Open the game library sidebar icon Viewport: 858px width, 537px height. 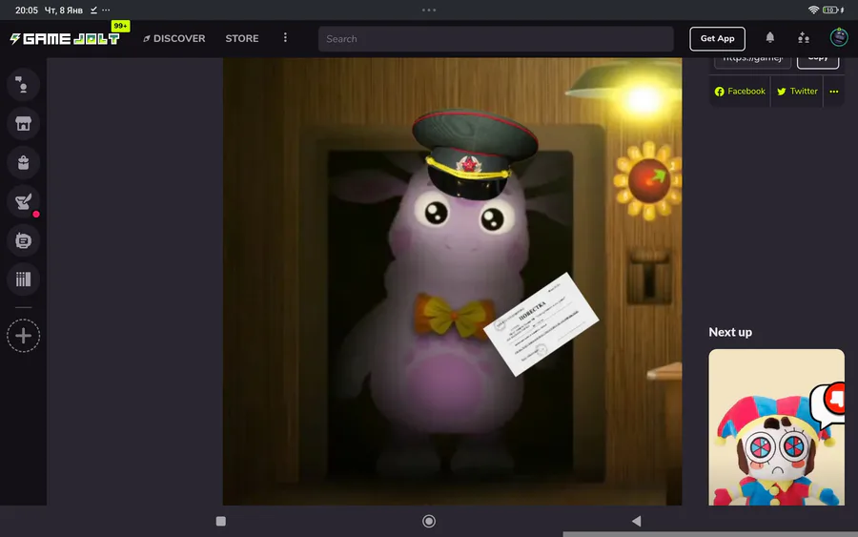(23, 279)
